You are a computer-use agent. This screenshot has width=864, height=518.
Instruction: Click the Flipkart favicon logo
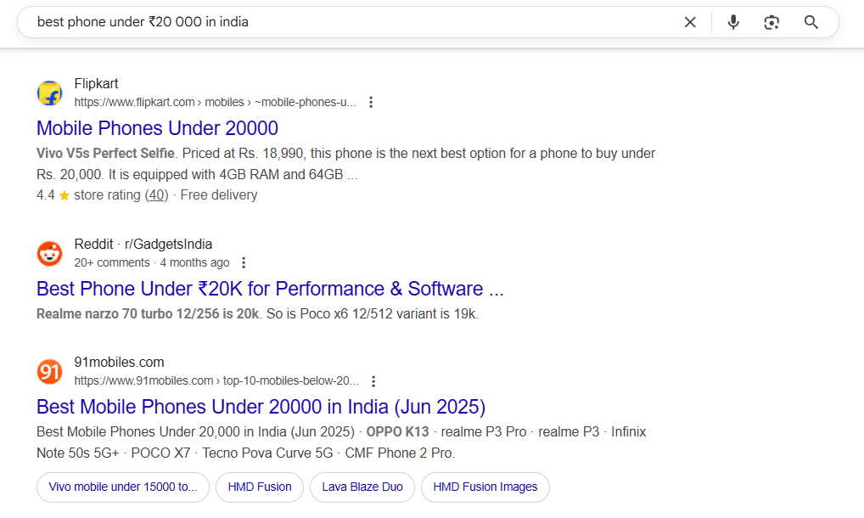[49, 93]
